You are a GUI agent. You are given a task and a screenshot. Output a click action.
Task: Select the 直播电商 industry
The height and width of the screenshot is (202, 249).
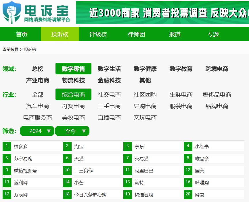pos(109,117)
